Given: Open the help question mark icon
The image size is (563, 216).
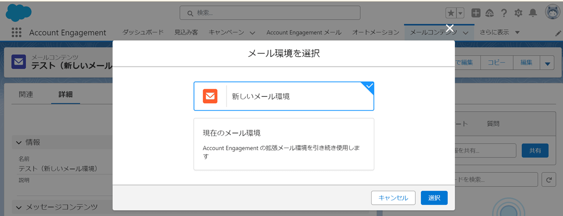Looking at the screenshot, I should [504, 13].
